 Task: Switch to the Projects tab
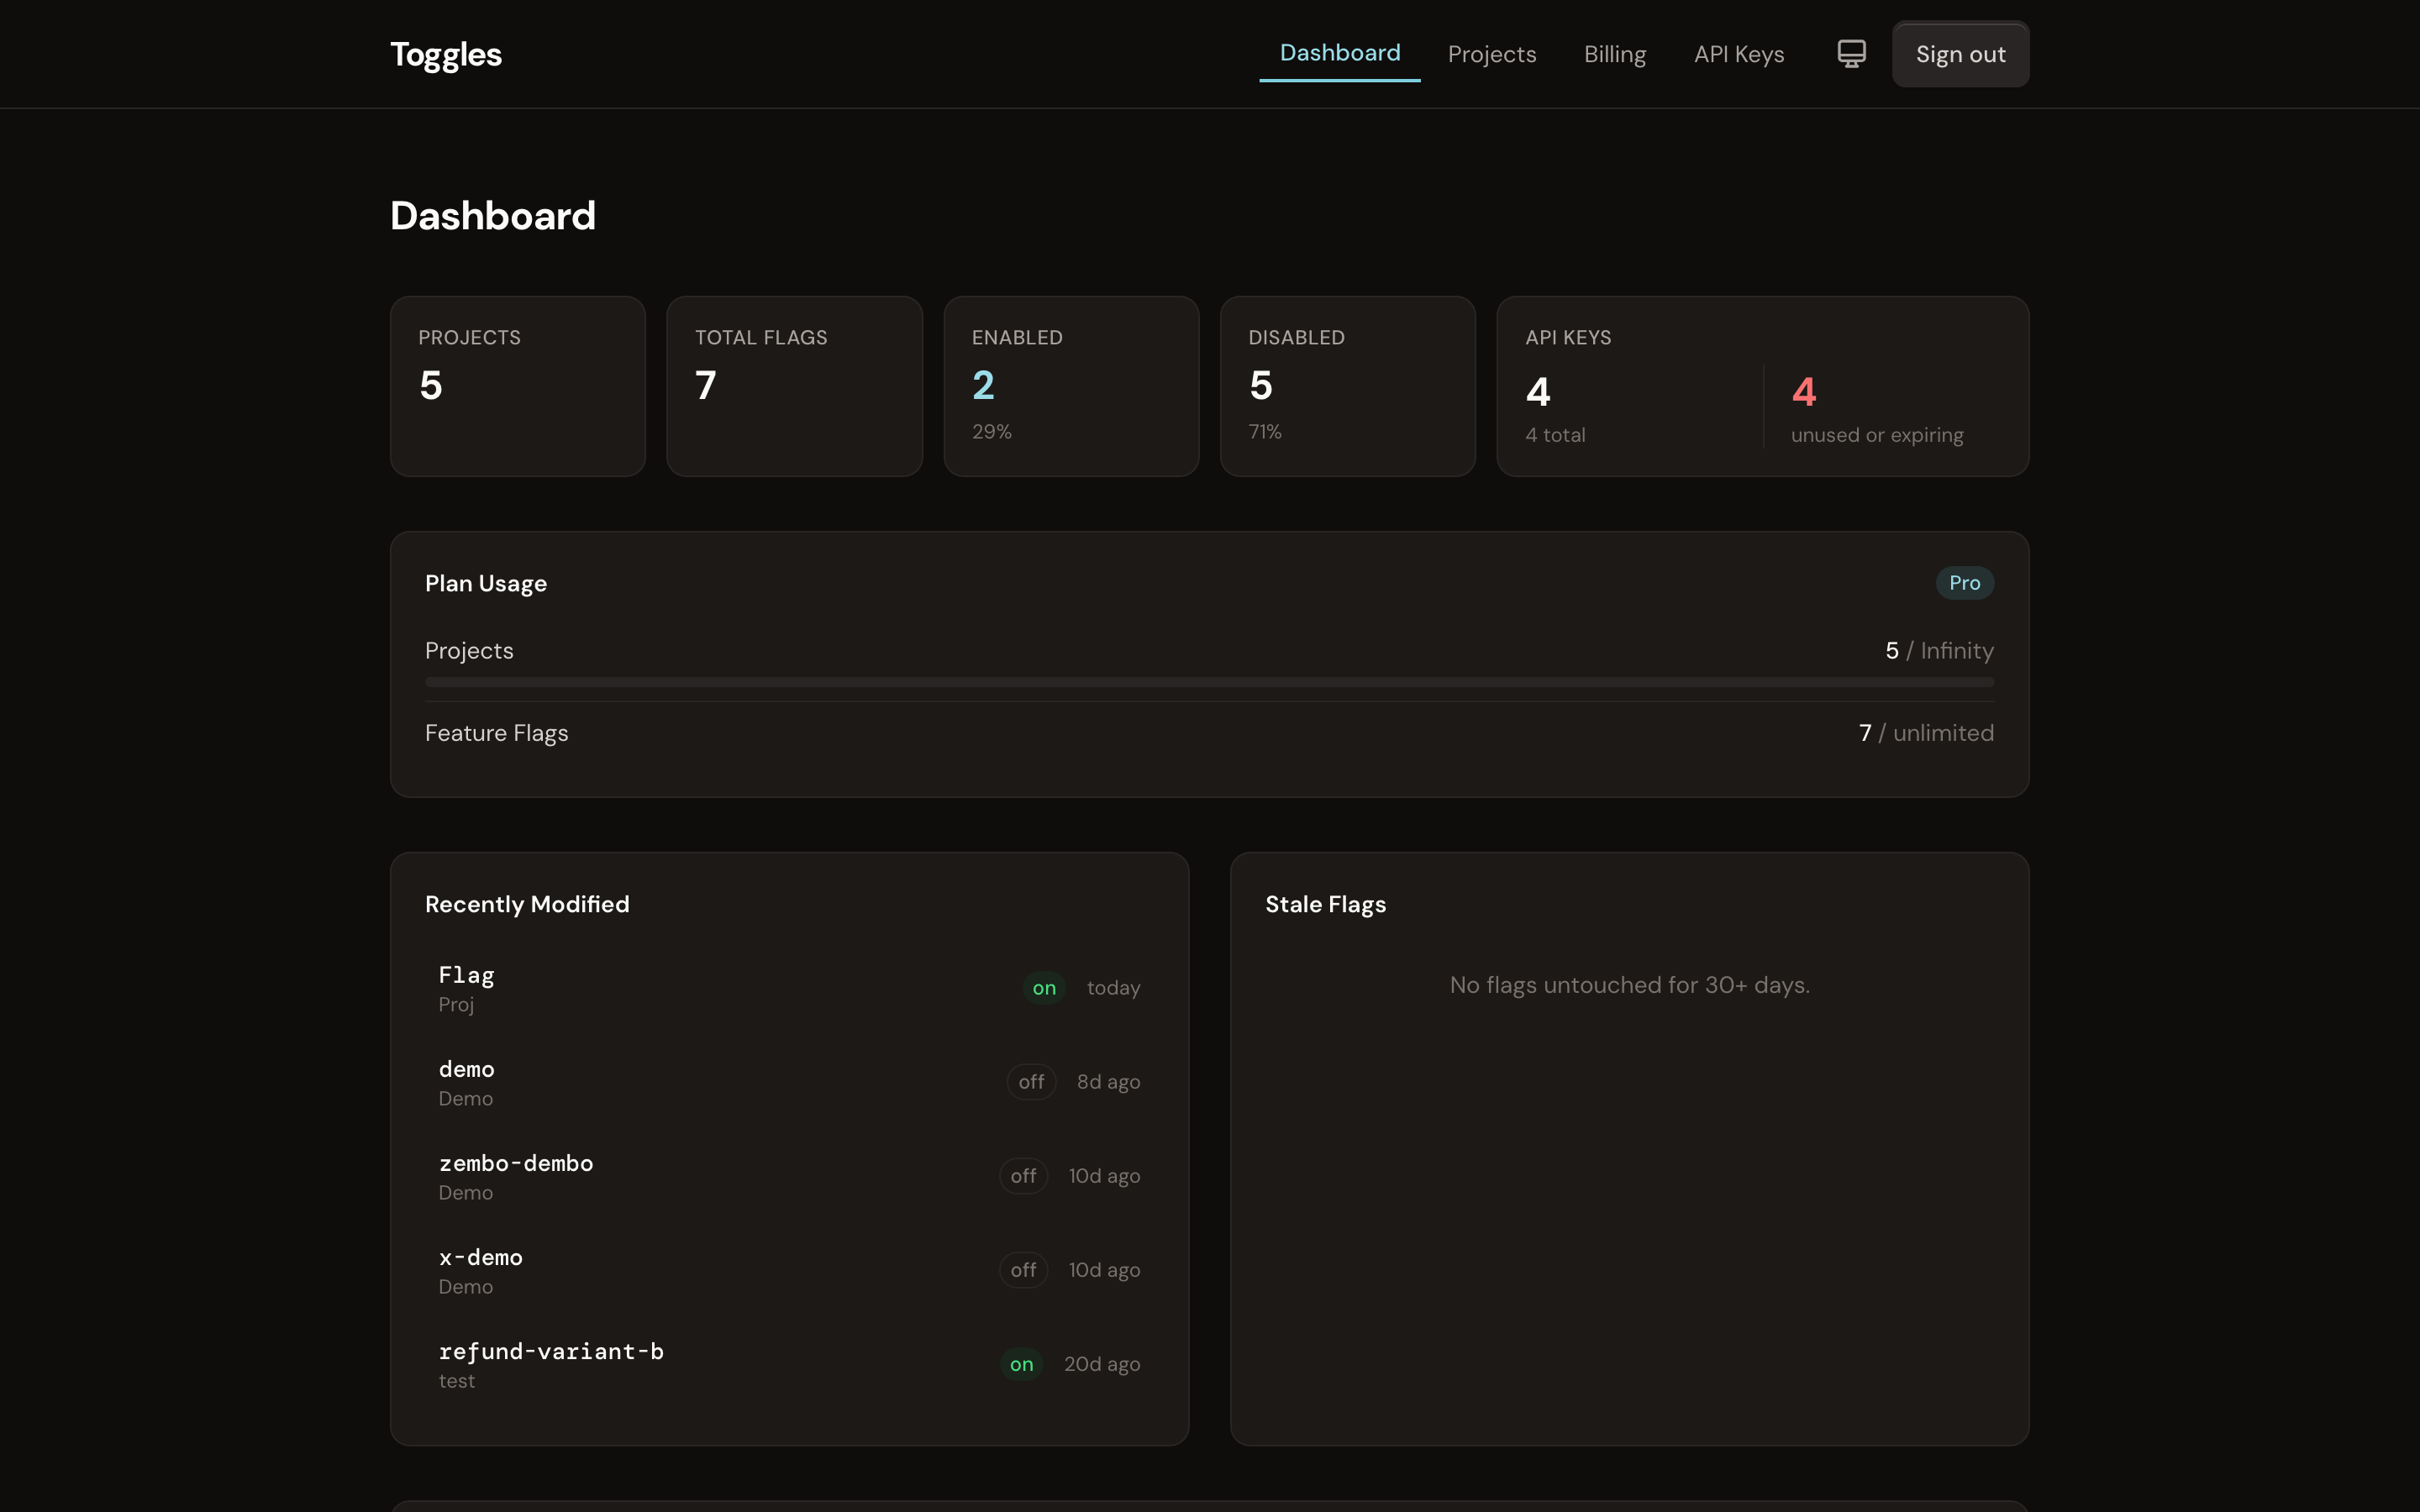click(x=1491, y=53)
